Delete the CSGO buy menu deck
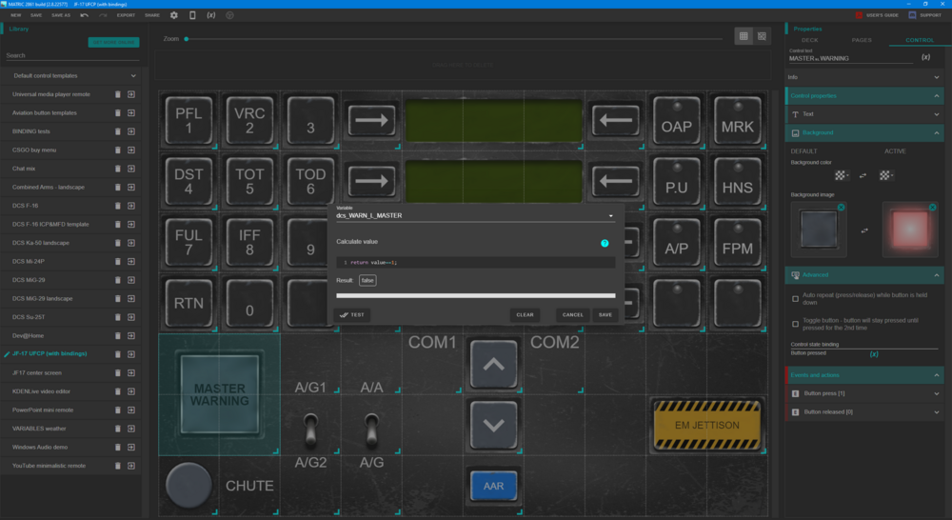952x520 pixels. tap(118, 150)
